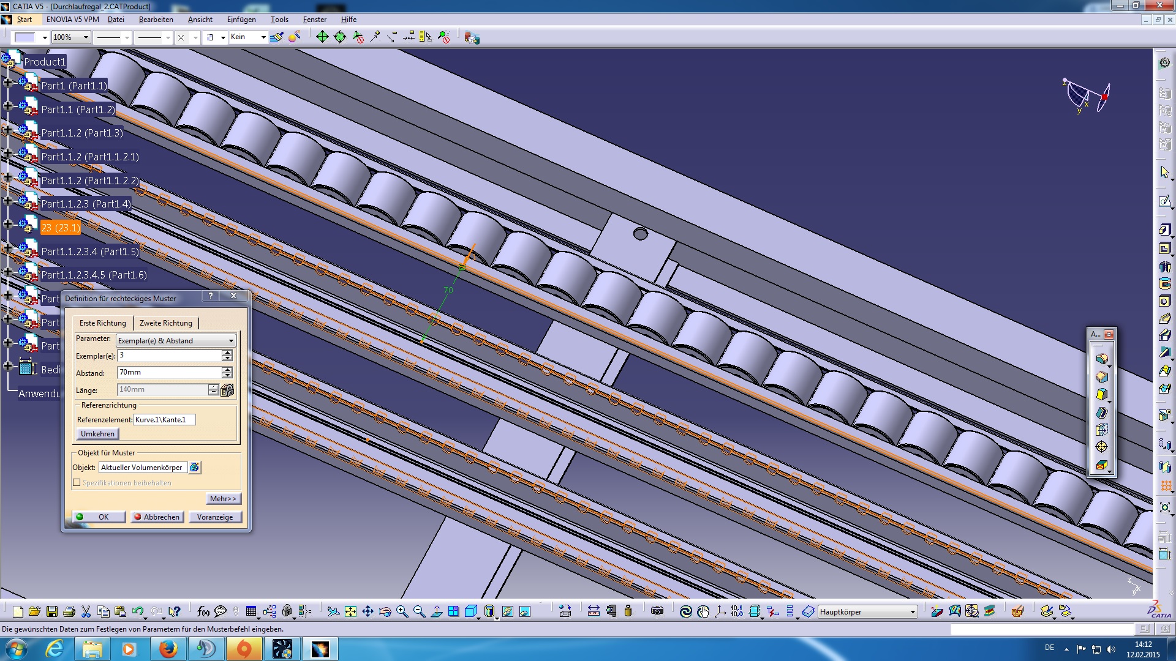1176x661 pixels.
Task: Click the Measure Between ruler icon
Action: click(x=594, y=611)
